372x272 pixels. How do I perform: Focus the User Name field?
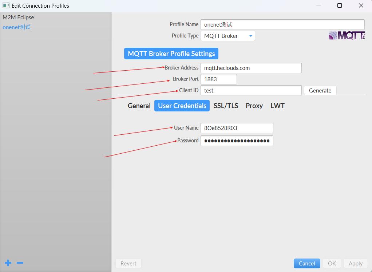coord(237,128)
